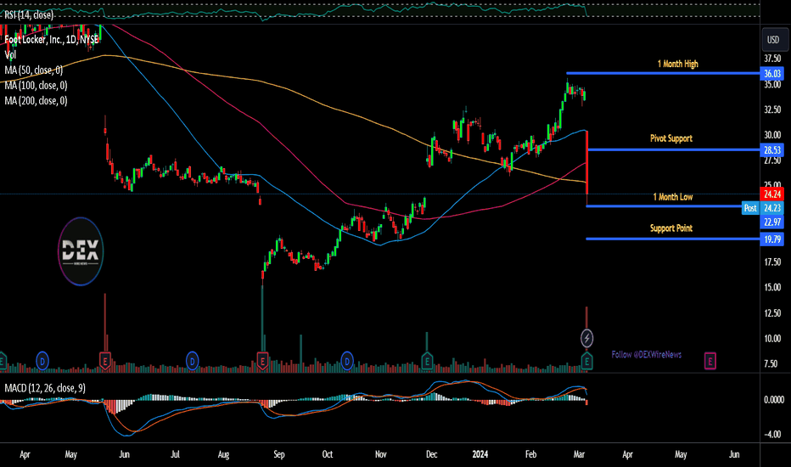Click the 2024 label on the time axis

(x=480, y=454)
